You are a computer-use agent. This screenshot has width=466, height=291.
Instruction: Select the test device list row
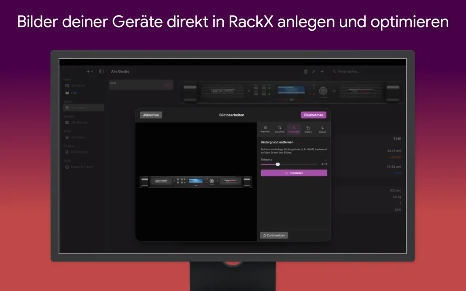141,84
